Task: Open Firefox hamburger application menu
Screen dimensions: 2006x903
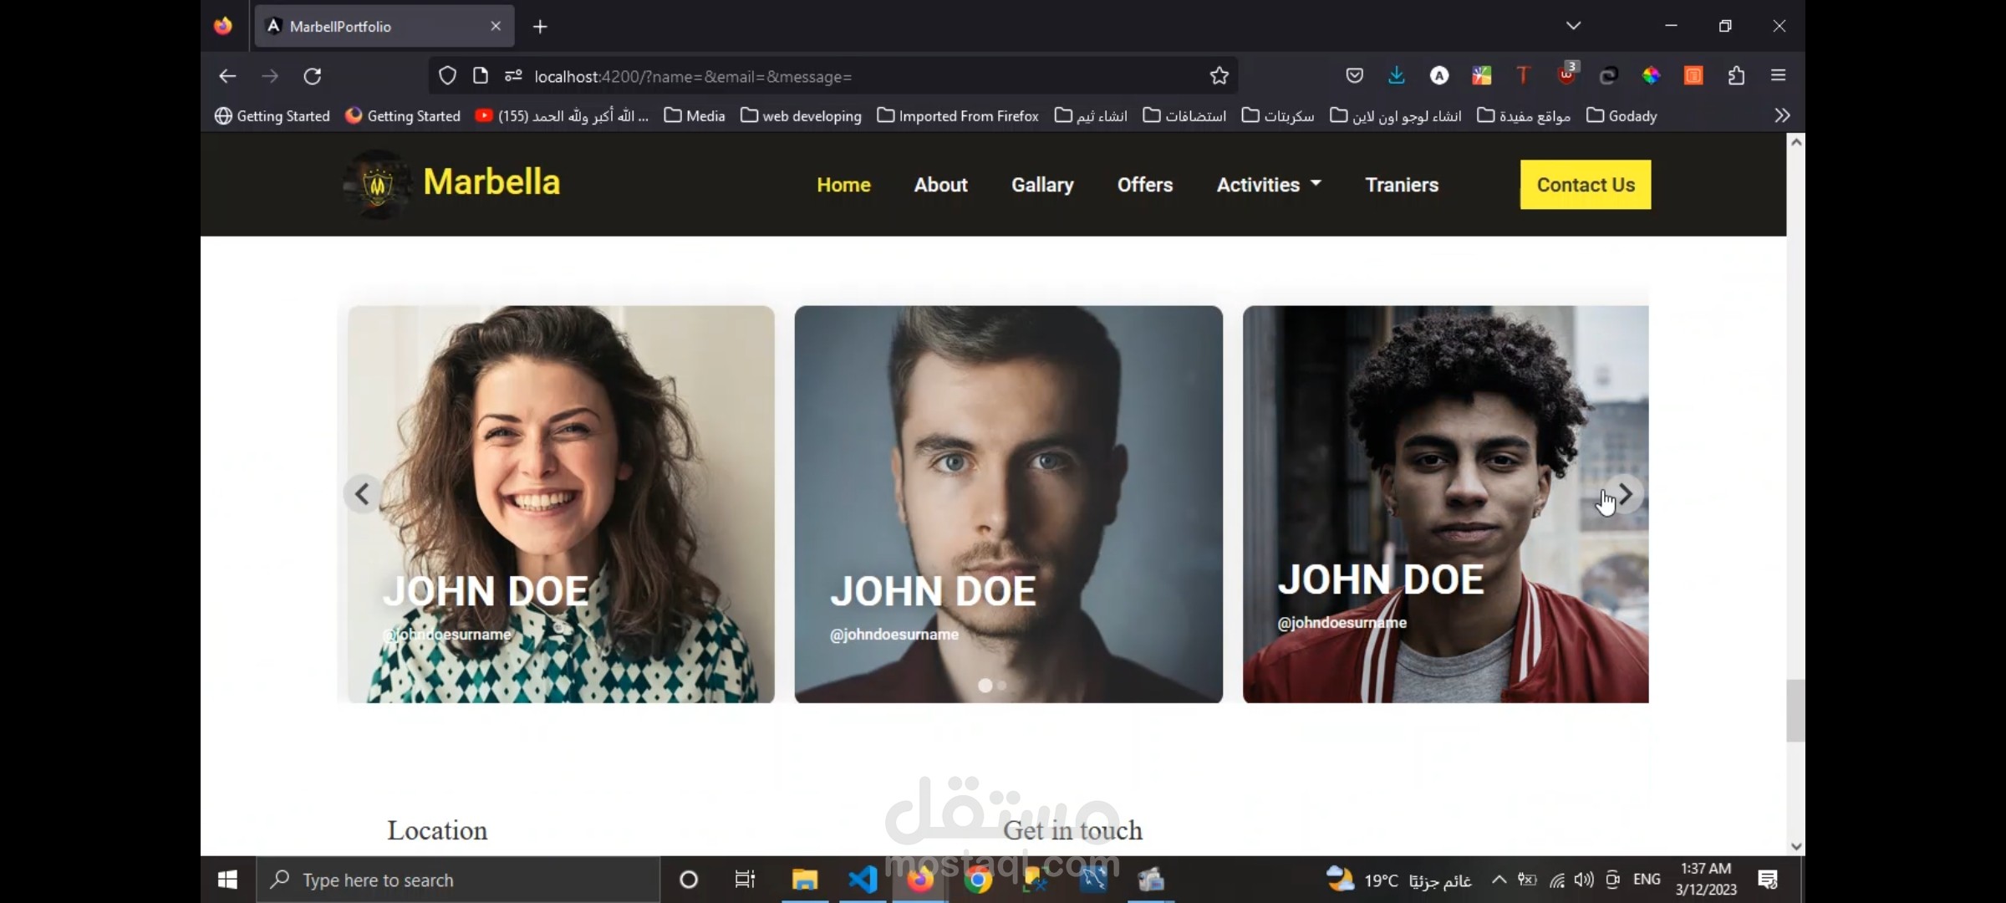Action: tap(1778, 76)
